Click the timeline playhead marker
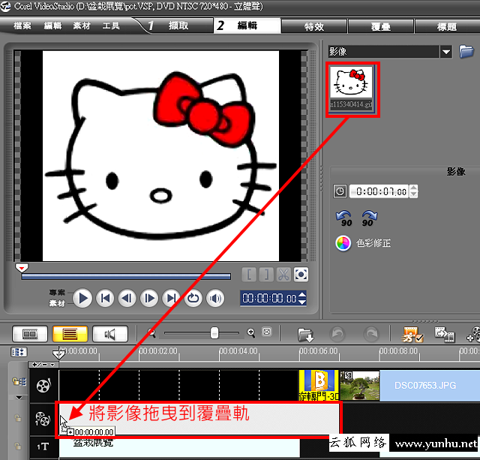 [x=58, y=354]
